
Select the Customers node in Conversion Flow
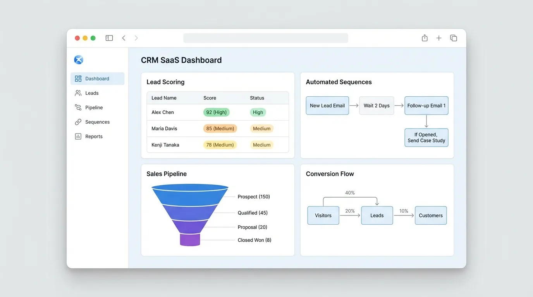coord(430,215)
